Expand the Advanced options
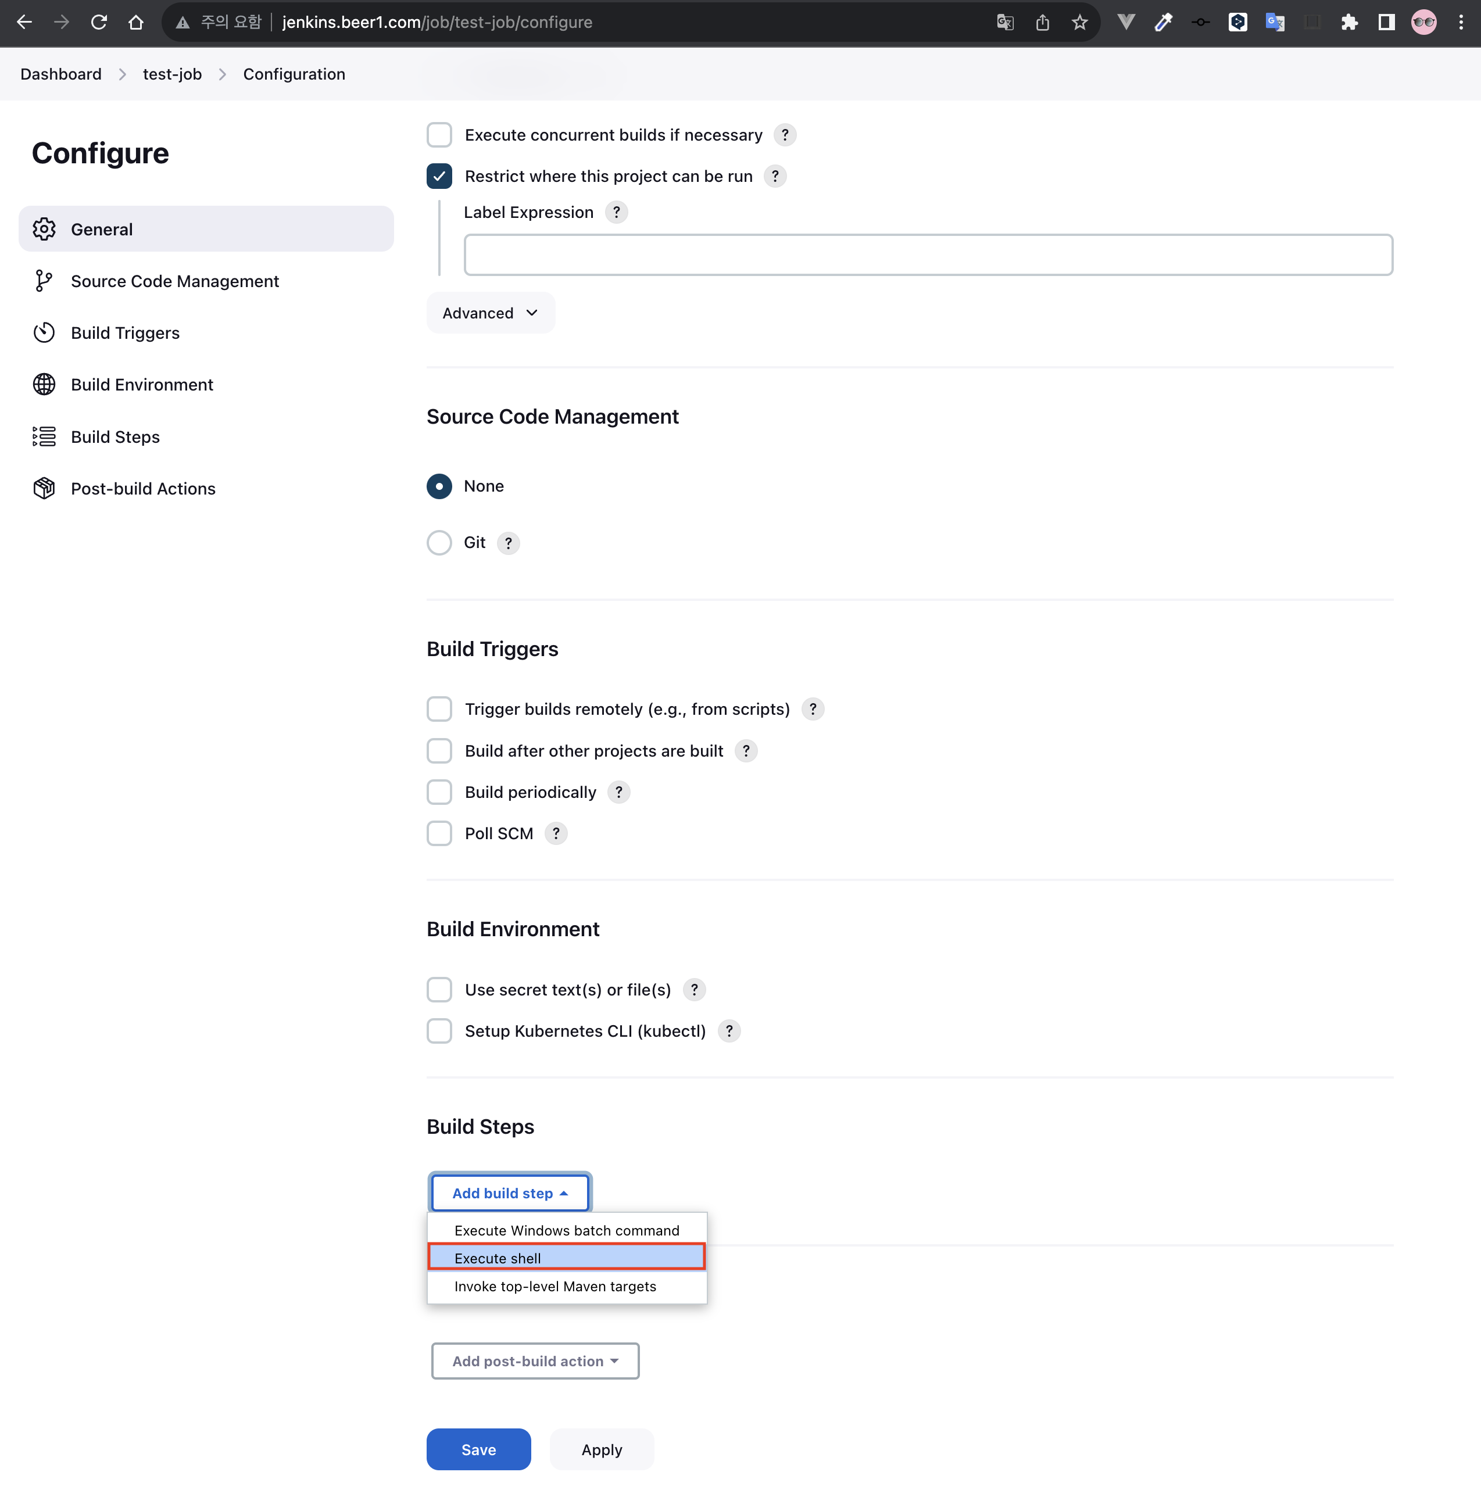Screen dimensions: 1481x1497 490,313
